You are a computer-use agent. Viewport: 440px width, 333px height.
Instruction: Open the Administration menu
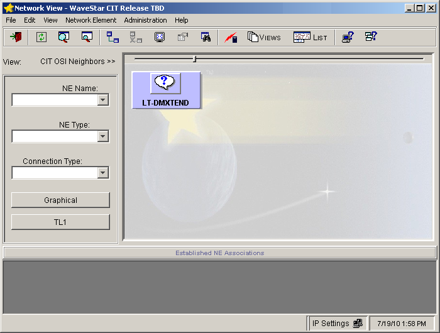pyautogui.click(x=145, y=20)
